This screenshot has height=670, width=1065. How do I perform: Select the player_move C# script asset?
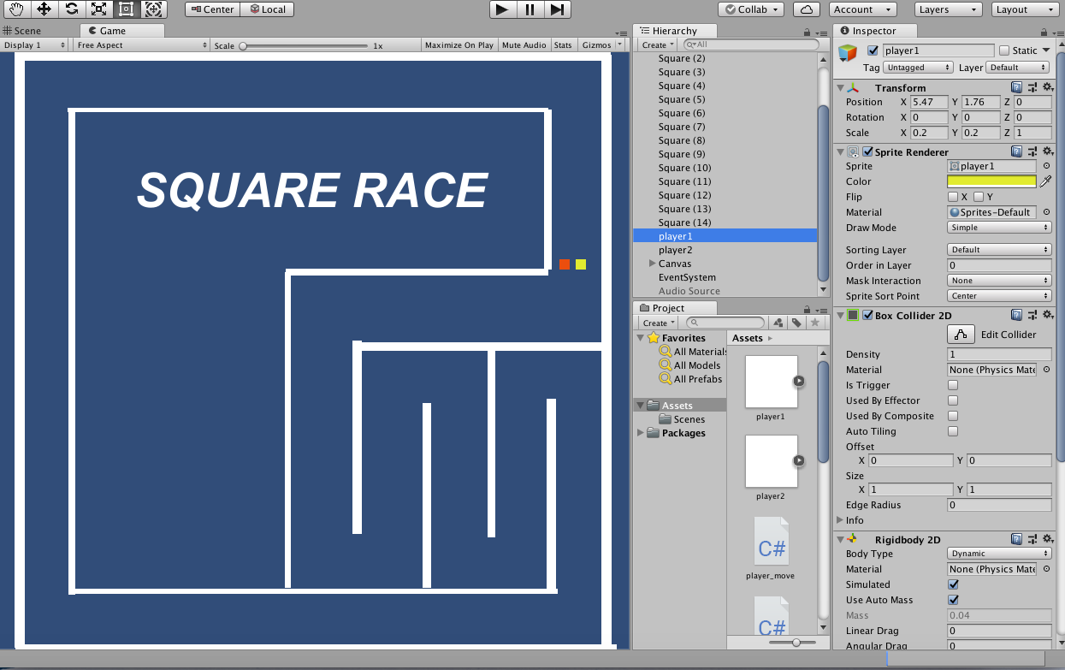[771, 548]
